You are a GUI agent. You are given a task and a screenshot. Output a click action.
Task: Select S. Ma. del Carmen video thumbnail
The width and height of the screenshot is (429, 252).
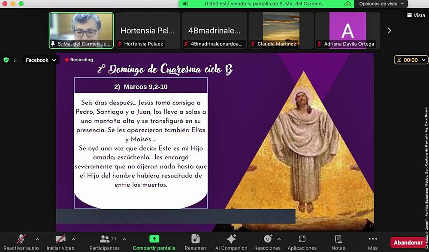tap(81, 30)
